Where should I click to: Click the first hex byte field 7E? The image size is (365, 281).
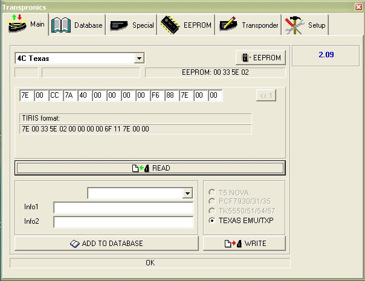[25, 95]
